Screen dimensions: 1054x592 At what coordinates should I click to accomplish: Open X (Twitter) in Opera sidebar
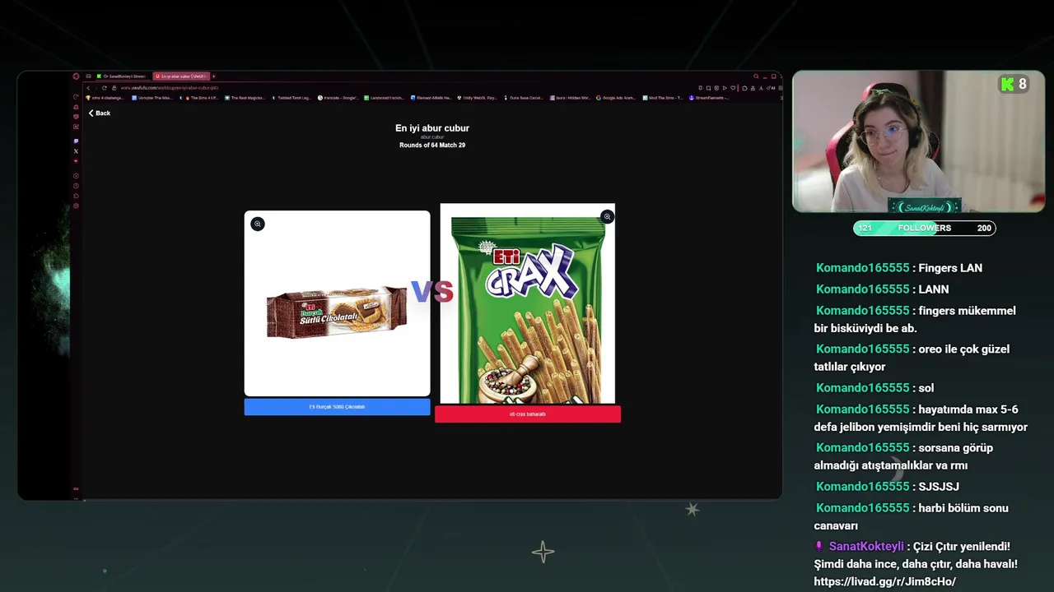pyautogui.click(x=76, y=151)
